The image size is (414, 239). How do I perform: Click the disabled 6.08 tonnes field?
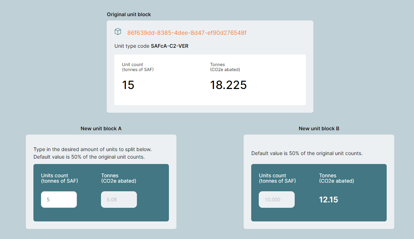coord(119,200)
